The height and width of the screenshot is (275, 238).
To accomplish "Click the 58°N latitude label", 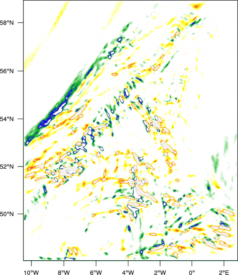I will pyautogui.click(x=7, y=23).
